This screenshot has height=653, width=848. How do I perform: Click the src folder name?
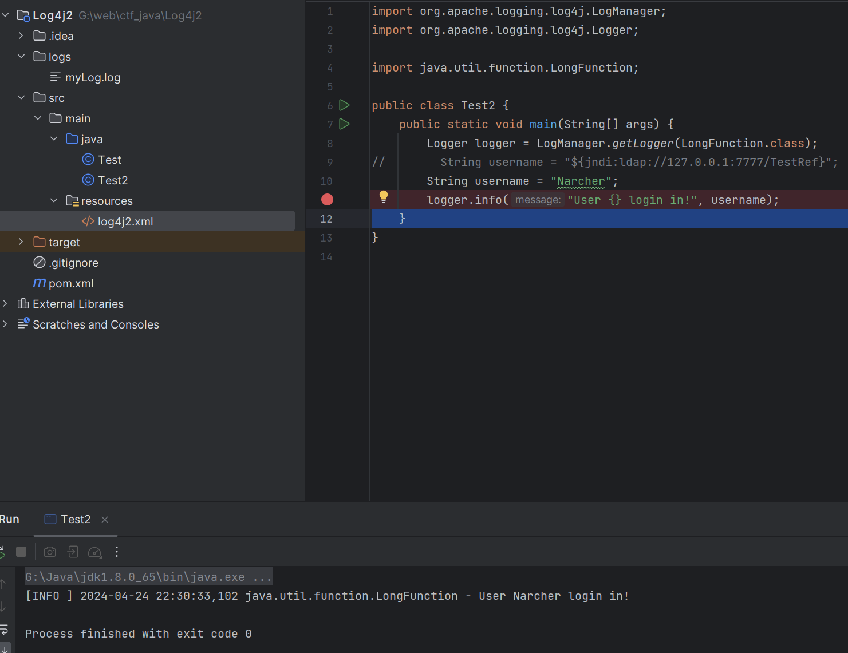56,98
